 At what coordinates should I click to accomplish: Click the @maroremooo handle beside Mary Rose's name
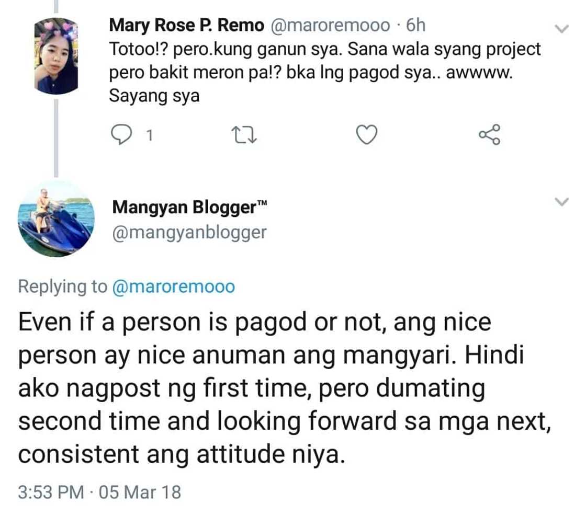[x=330, y=25]
